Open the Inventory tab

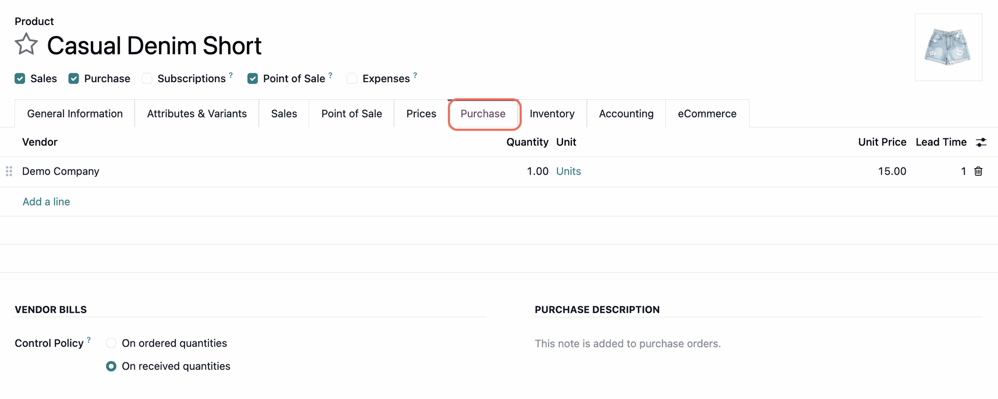click(551, 114)
